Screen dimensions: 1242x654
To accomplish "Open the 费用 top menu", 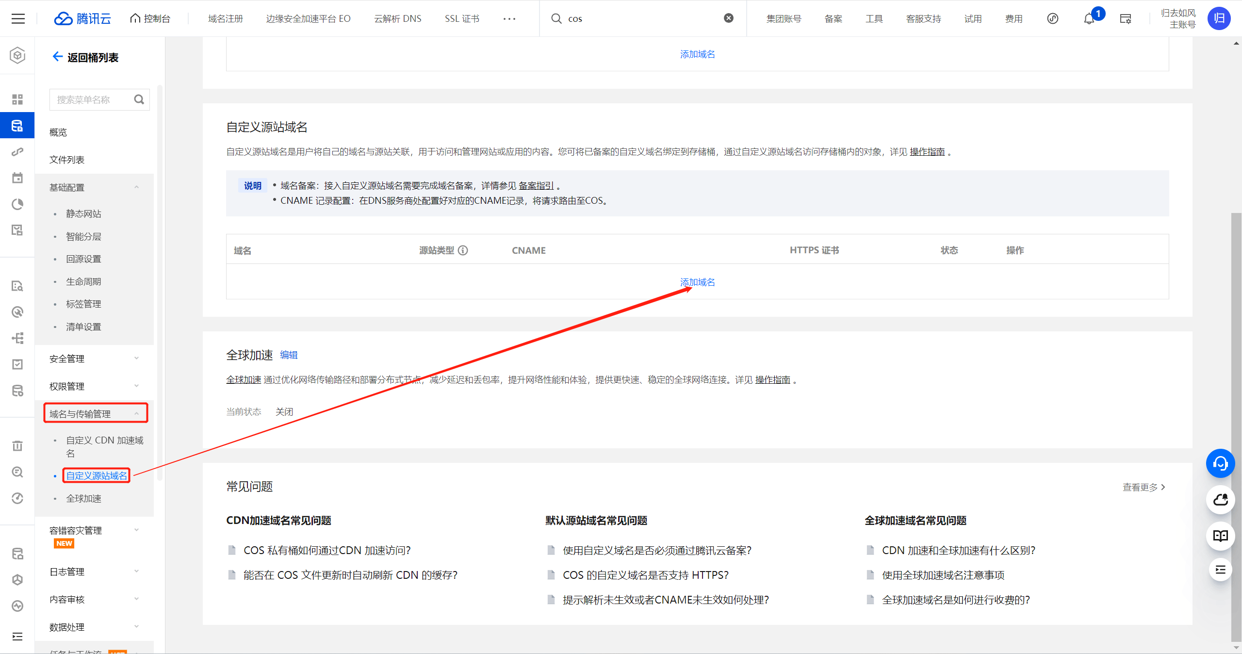I will (x=1013, y=18).
